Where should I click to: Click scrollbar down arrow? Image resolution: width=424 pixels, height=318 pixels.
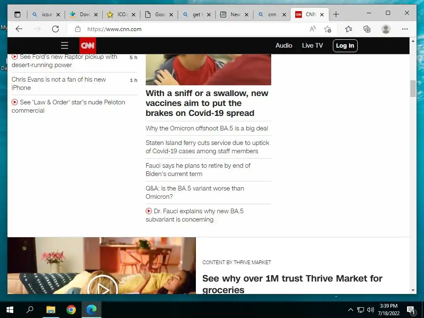tap(413, 290)
